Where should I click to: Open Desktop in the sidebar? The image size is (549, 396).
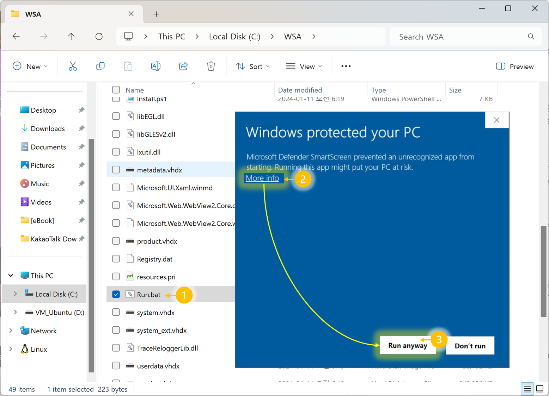pos(43,110)
